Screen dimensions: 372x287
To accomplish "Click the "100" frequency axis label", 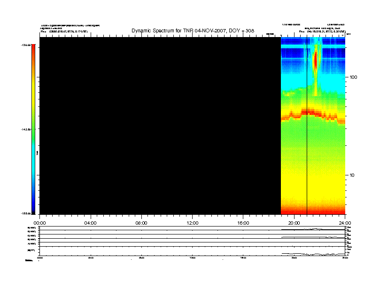I will [354, 77].
